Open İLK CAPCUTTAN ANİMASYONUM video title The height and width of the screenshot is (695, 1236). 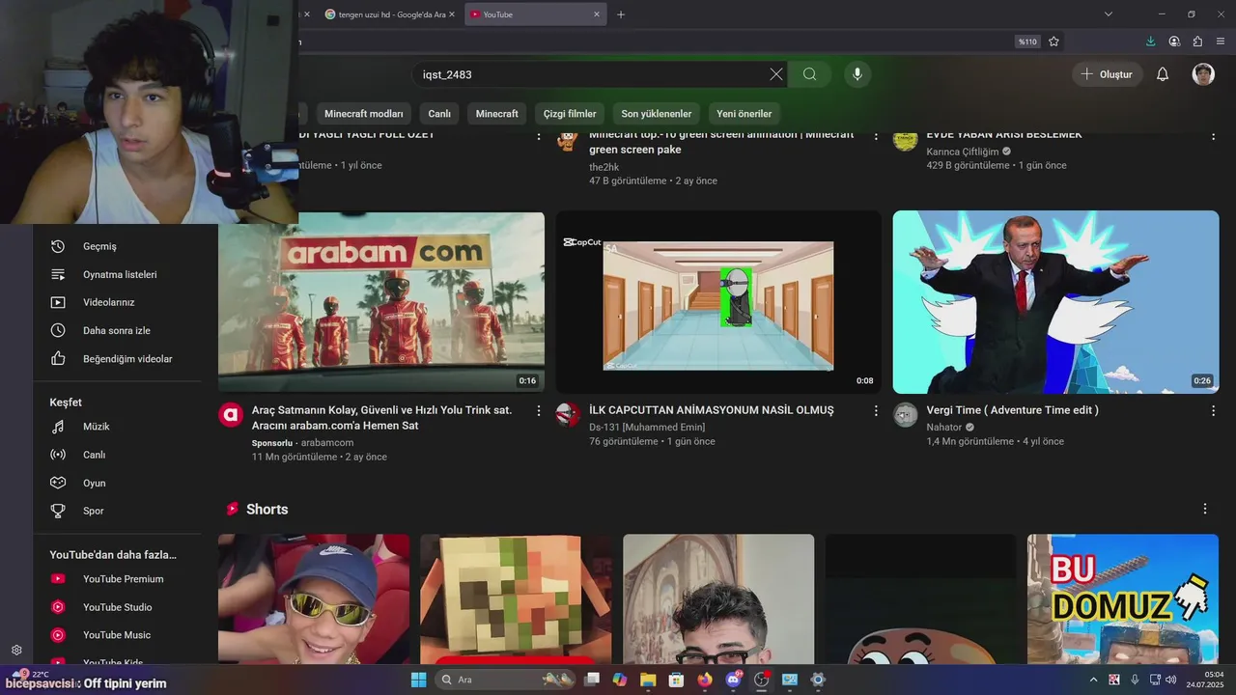click(712, 410)
